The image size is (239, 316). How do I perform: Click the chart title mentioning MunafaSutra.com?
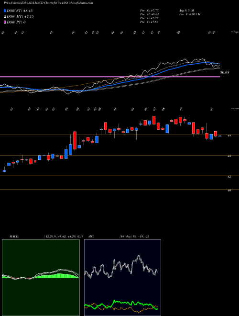point(48,3)
